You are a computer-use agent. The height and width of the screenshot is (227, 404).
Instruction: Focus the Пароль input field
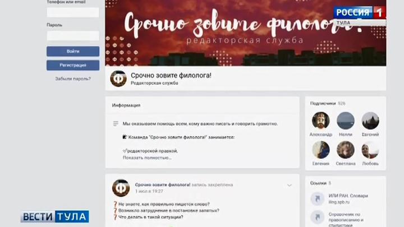coord(73,36)
